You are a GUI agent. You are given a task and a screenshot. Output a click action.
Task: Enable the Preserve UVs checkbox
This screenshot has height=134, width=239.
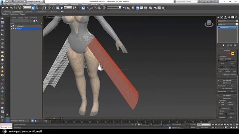coord(220,108)
